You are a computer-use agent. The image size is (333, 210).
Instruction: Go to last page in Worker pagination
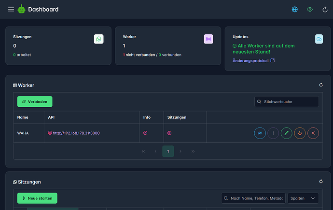click(193, 152)
